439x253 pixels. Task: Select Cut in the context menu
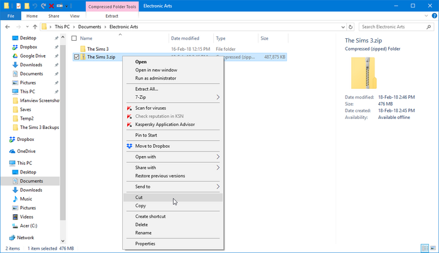(x=173, y=197)
